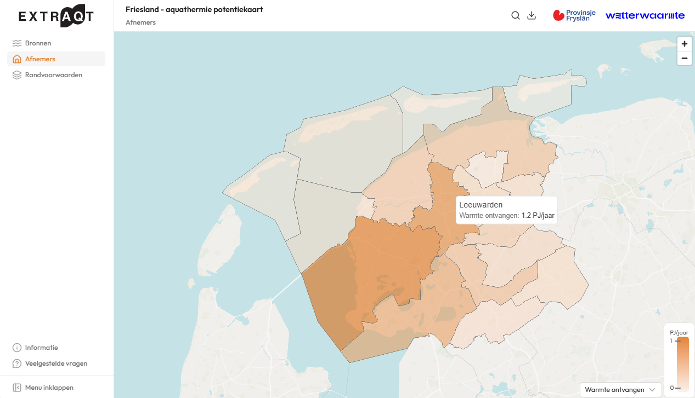Click the Leeuwarden tooltip label
This screenshot has width=695, height=398.
481,205
